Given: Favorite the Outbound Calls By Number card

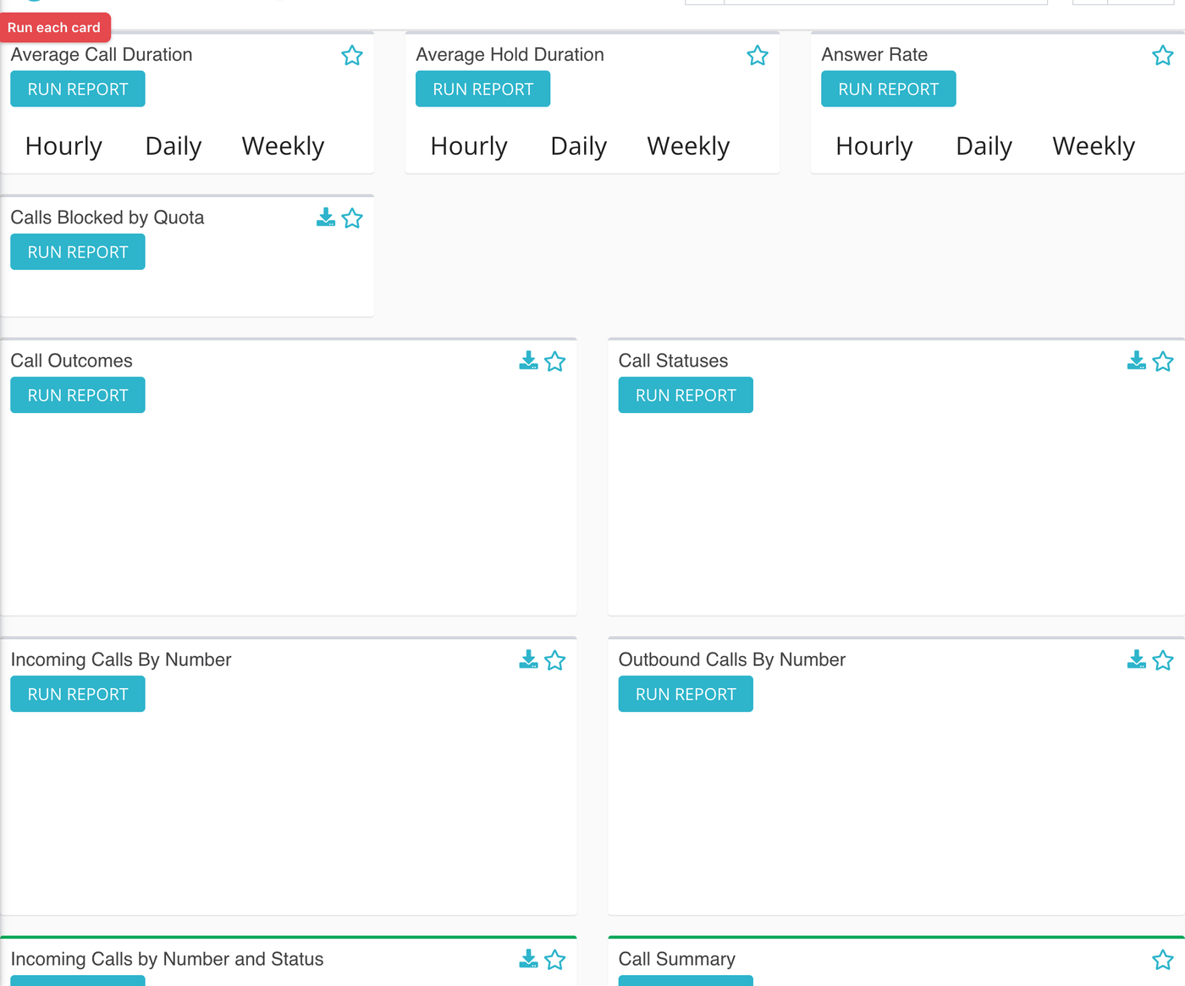Looking at the screenshot, I should coord(1163,660).
